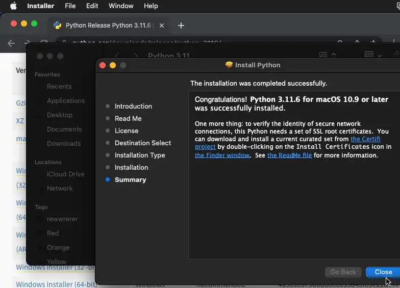Select iCloud Drive in Finder sidebar
400x288 pixels.
coord(65,174)
